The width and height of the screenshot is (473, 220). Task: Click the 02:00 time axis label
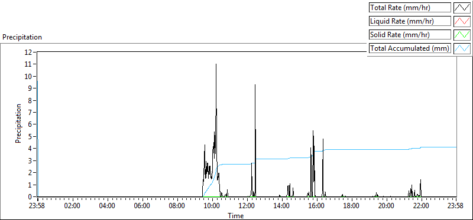pos(73,206)
